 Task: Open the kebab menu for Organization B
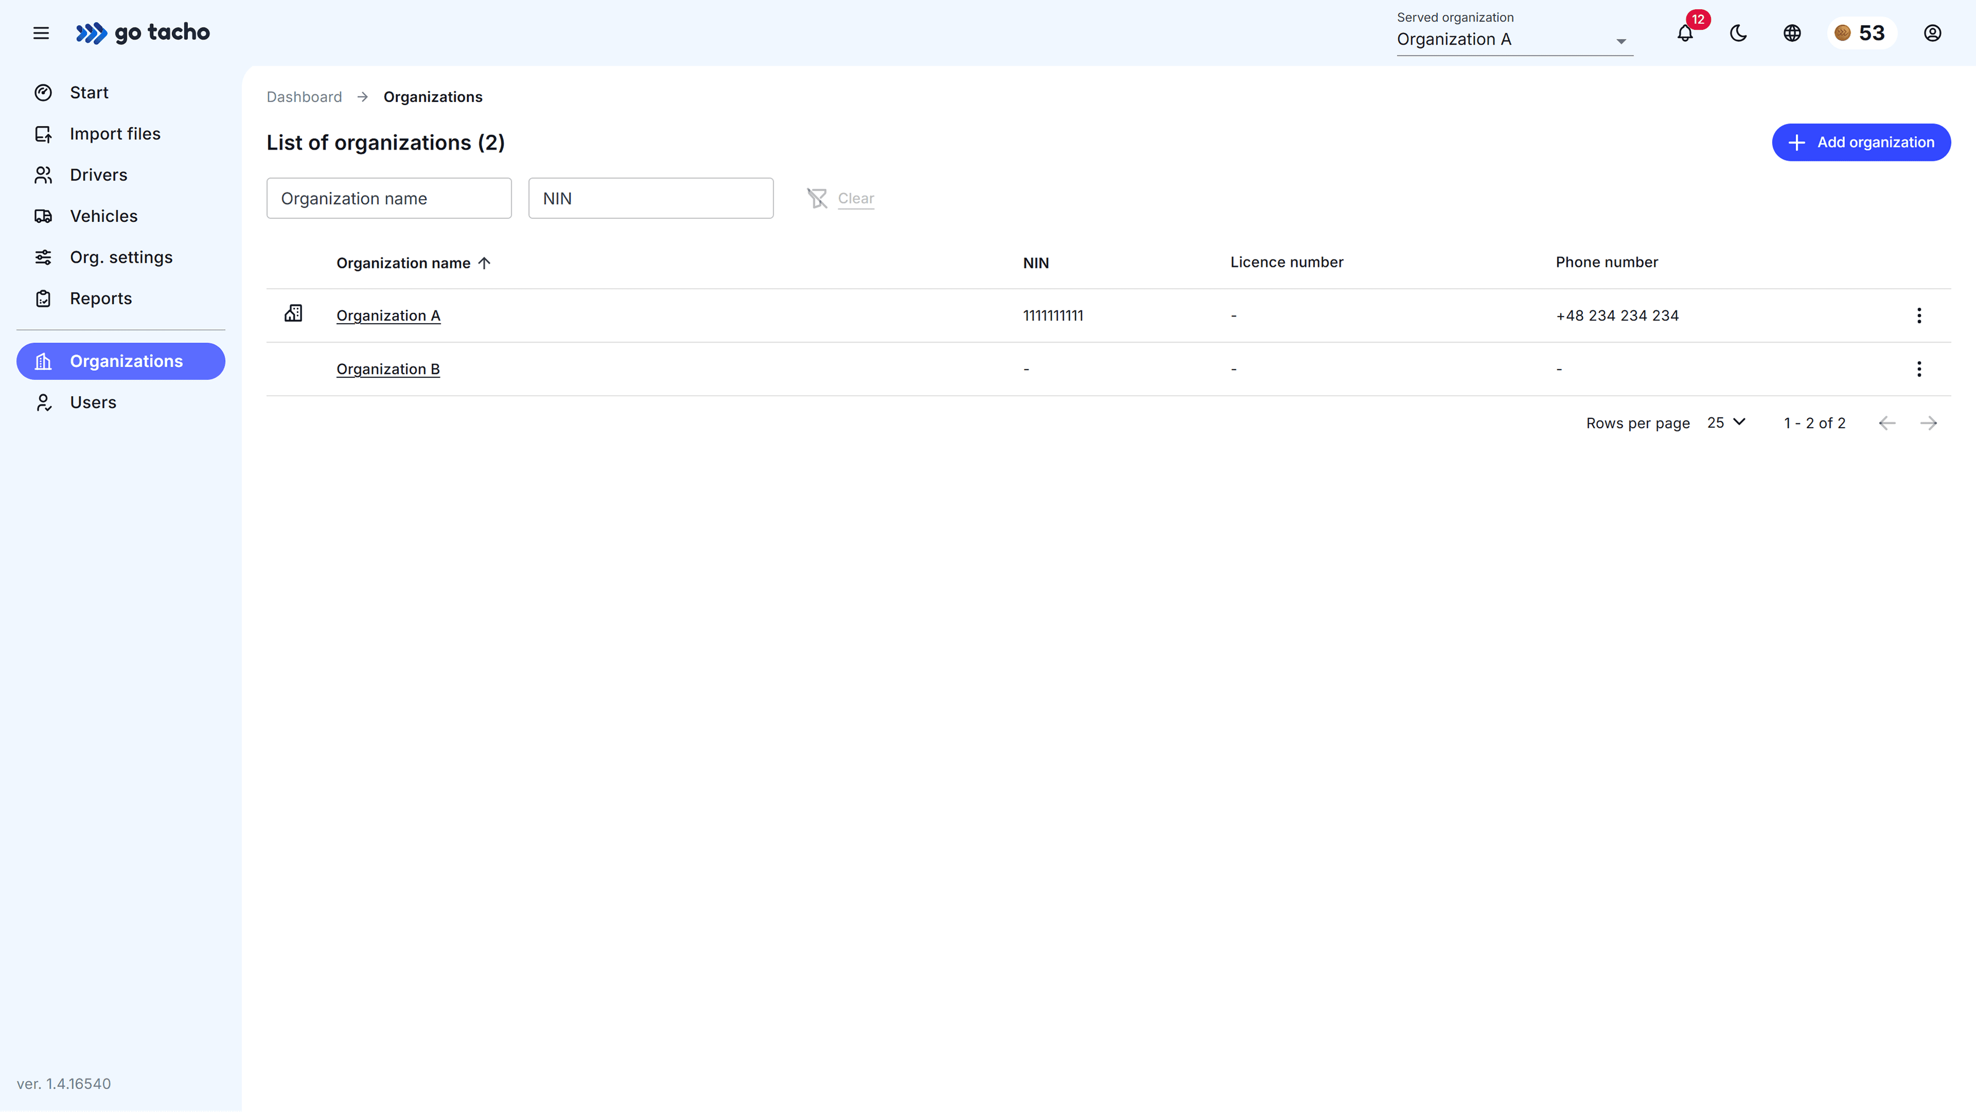pyautogui.click(x=1920, y=369)
